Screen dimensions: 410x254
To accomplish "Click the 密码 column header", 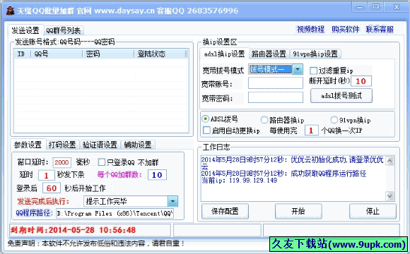I will coord(108,54).
